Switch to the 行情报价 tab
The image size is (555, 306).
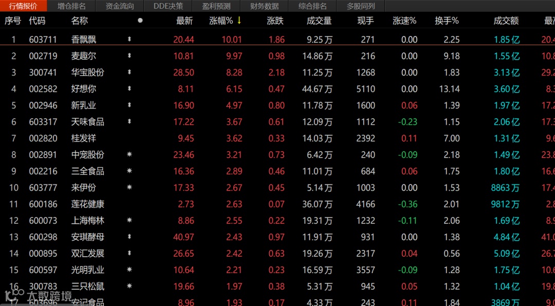click(x=23, y=6)
